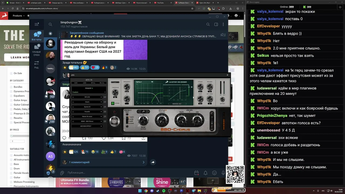The image size is (345, 194).
Task: Share the post using the arrow icon
Action: [153, 162]
